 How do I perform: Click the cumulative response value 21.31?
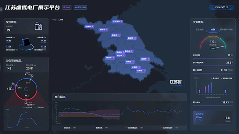[x=224, y=70]
